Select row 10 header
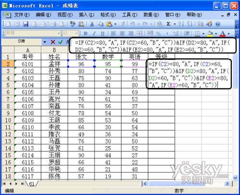The height and width of the screenshot is (195, 240). (8, 120)
